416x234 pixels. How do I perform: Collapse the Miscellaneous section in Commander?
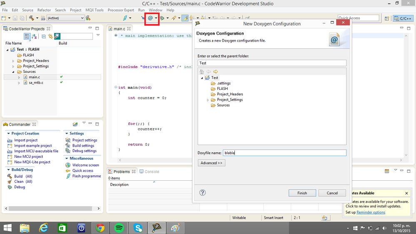[x=67, y=158]
